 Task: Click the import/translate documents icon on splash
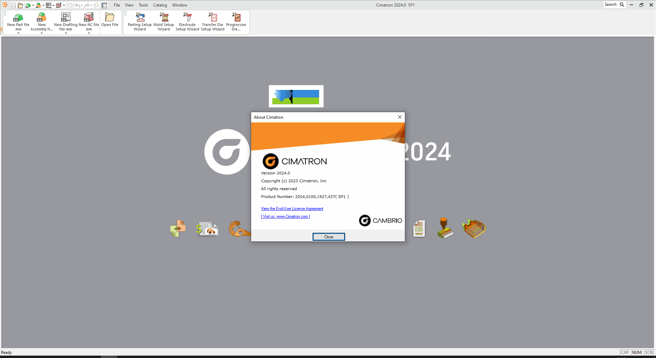[178, 228]
